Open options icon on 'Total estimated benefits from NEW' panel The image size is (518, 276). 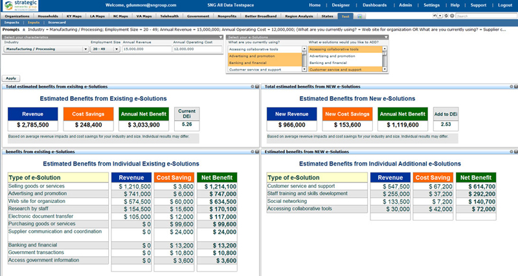512,87
